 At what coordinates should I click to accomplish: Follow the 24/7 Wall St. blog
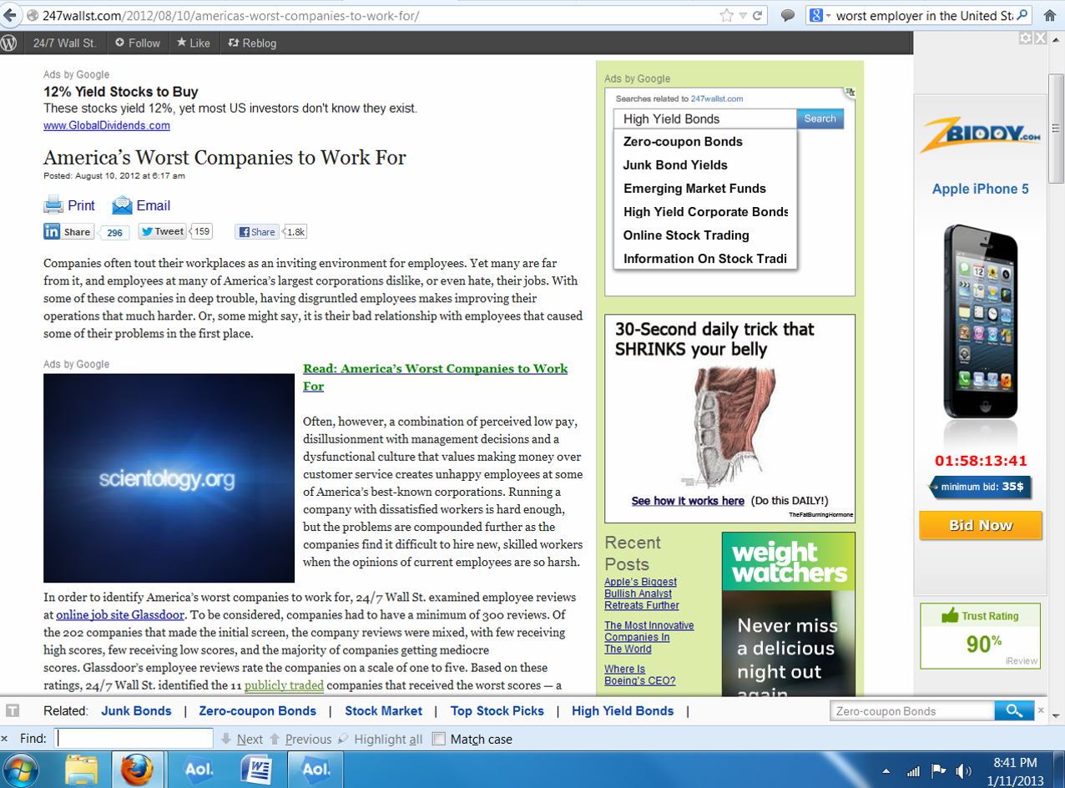(x=137, y=43)
